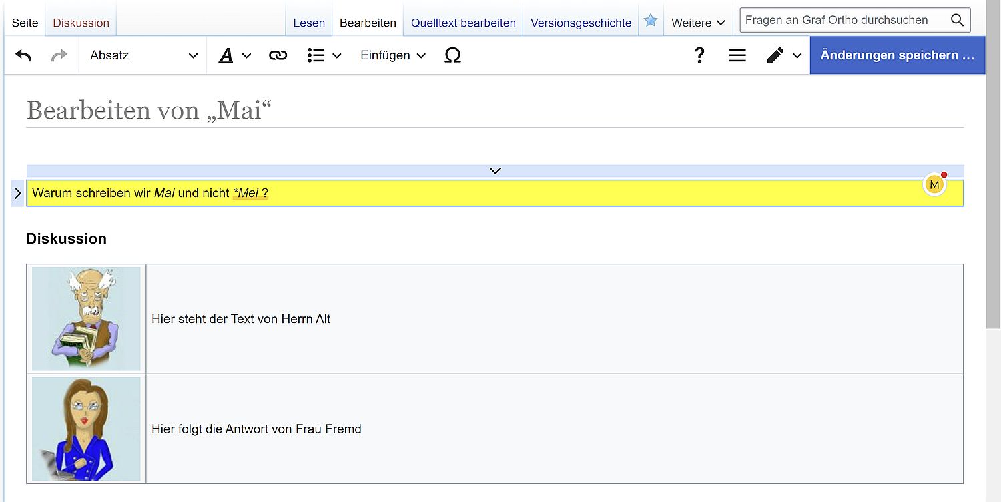The height and width of the screenshot is (502, 1001).
Task: Insert a link with the chain icon
Action: click(278, 55)
